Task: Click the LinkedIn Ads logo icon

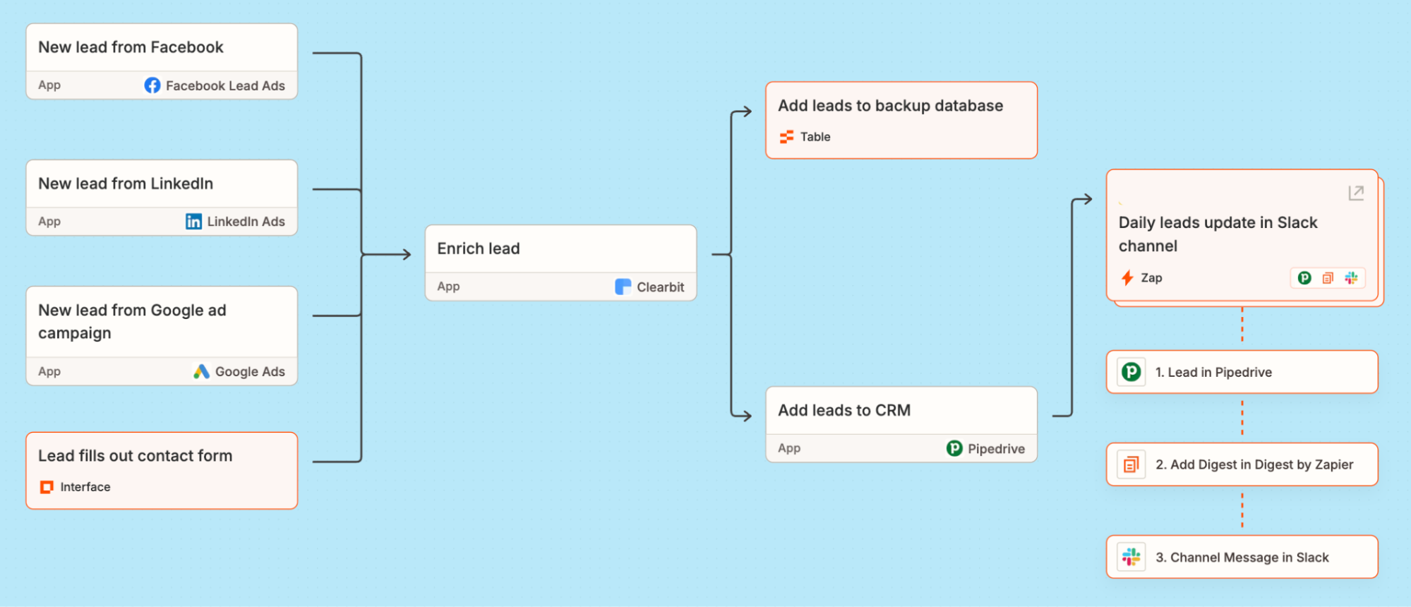Action: 193,222
